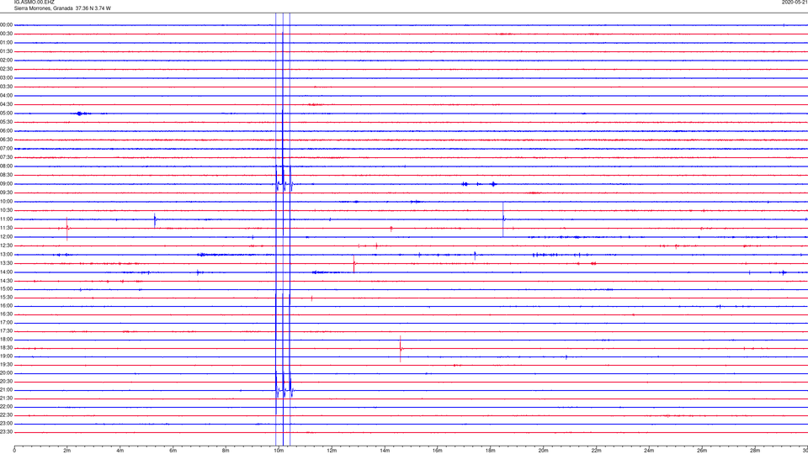Select the 09:00 trace time label
The image size is (808, 454).
click(x=6, y=184)
